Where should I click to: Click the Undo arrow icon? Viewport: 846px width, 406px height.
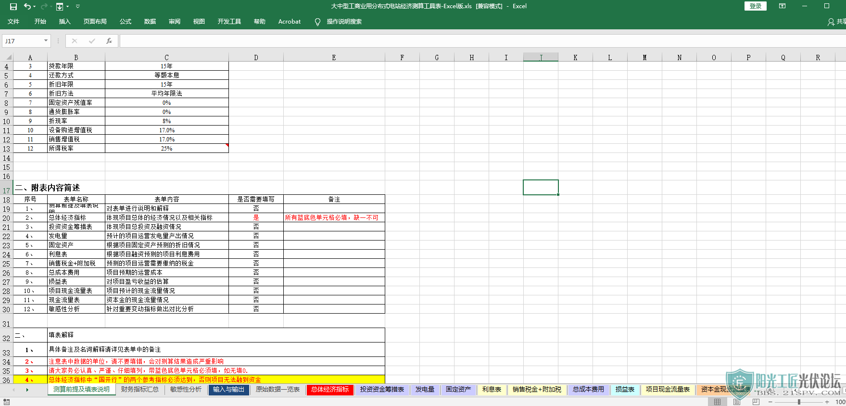point(27,6)
